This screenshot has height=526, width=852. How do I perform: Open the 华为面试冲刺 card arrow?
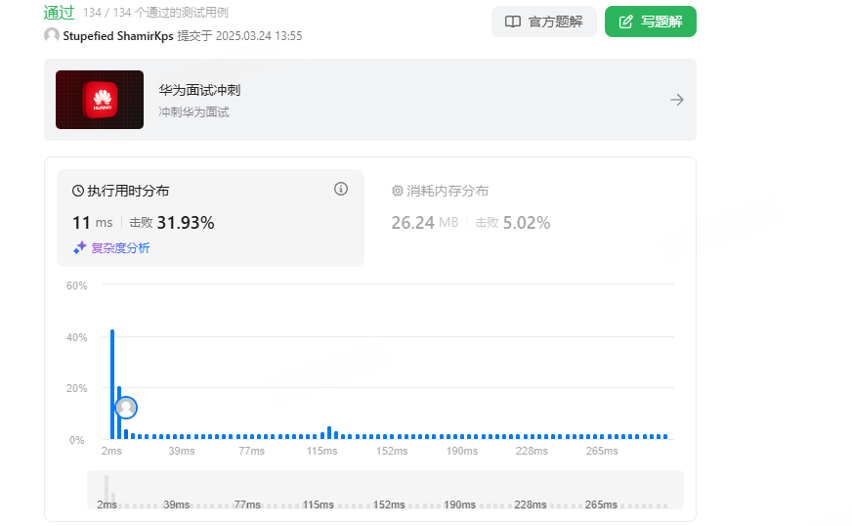tap(676, 100)
